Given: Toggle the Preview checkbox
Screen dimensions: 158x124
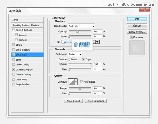Looking at the screenshot, I should point(131,37).
